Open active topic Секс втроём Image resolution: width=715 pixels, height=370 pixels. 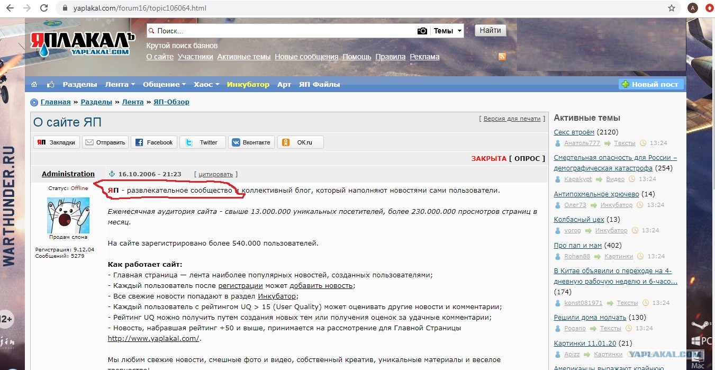tap(574, 132)
